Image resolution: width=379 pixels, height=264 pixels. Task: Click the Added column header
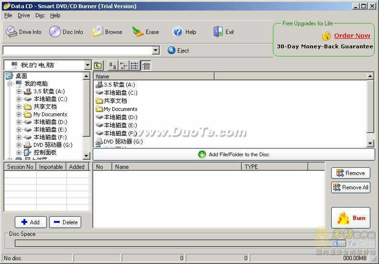coord(77,167)
